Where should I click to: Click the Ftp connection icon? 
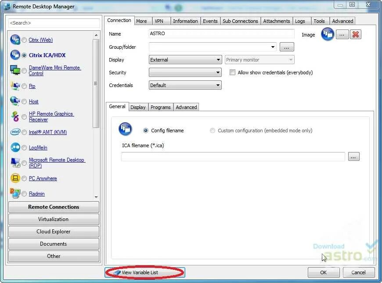tap(15, 86)
